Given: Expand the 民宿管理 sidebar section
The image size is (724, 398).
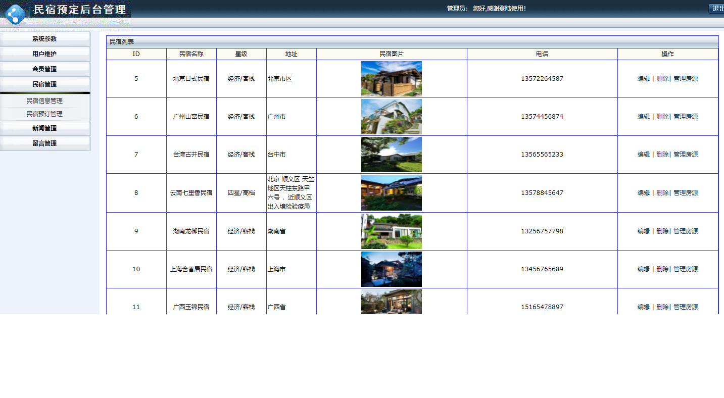Looking at the screenshot, I should click(44, 84).
